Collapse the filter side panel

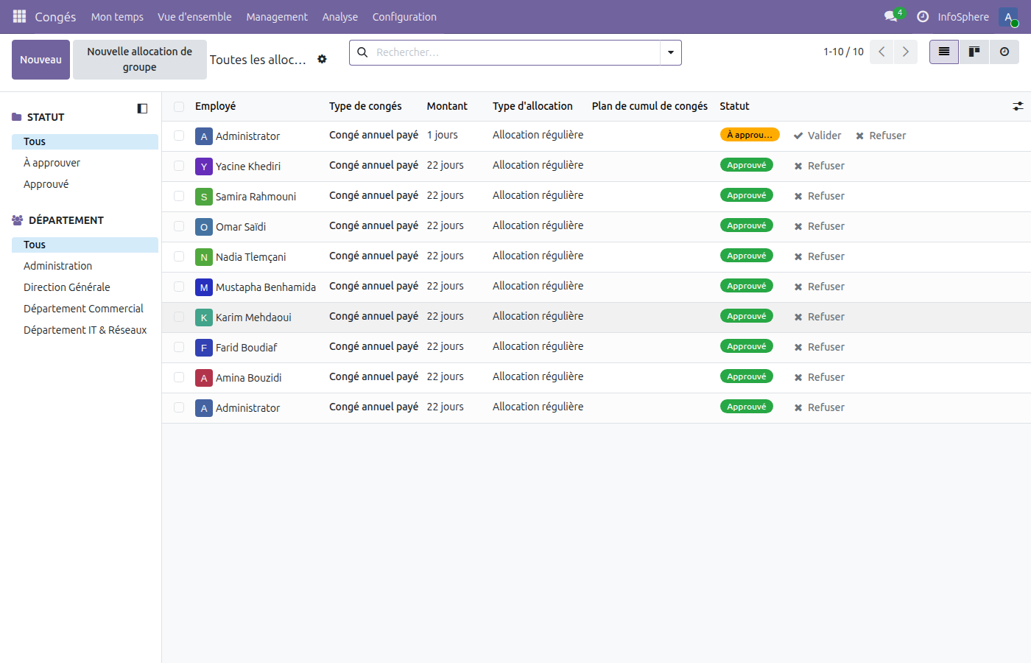(x=142, y=108)
